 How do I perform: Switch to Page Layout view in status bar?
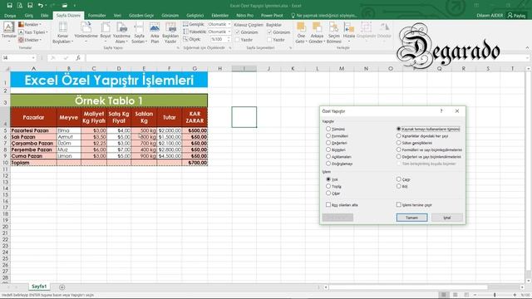[455, 295]
